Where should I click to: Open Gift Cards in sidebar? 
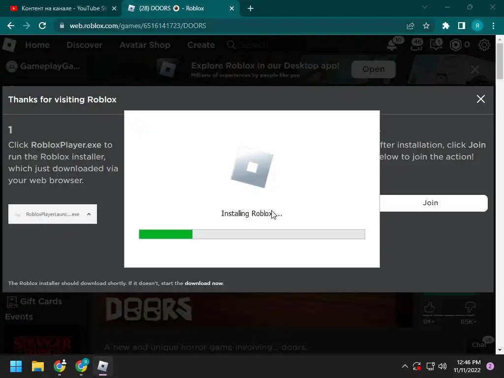34,302
